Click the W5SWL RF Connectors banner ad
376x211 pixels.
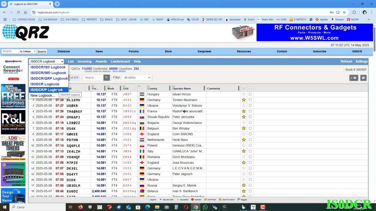click(315, 33)
